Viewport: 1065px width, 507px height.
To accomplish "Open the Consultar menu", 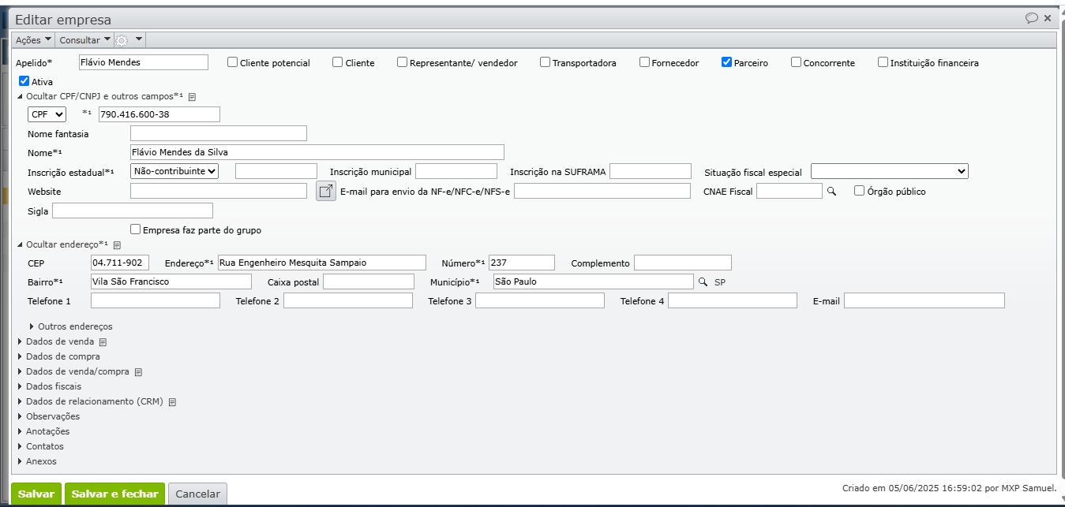I will pos(85,40).
